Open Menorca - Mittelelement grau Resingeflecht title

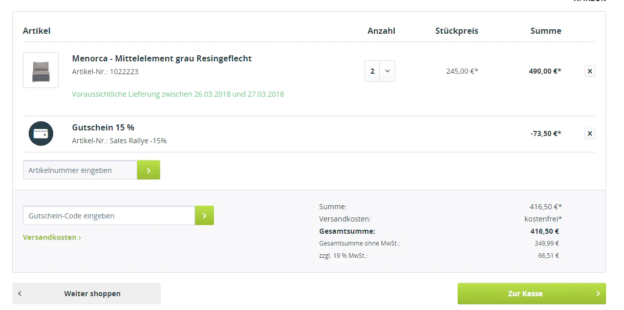tap(162, 58)
